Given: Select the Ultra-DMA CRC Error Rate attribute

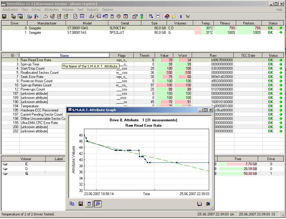Looking at the screenshot, I should (x=34, y=123).
